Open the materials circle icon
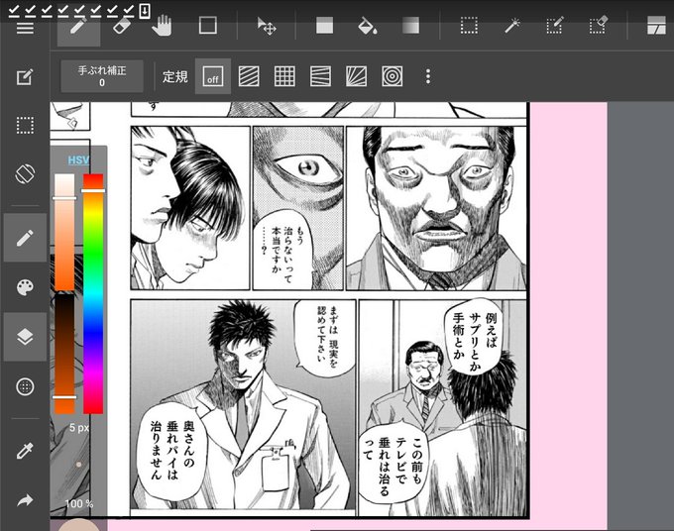The width and height of the screenshot is (674, 531). point(25,386)
